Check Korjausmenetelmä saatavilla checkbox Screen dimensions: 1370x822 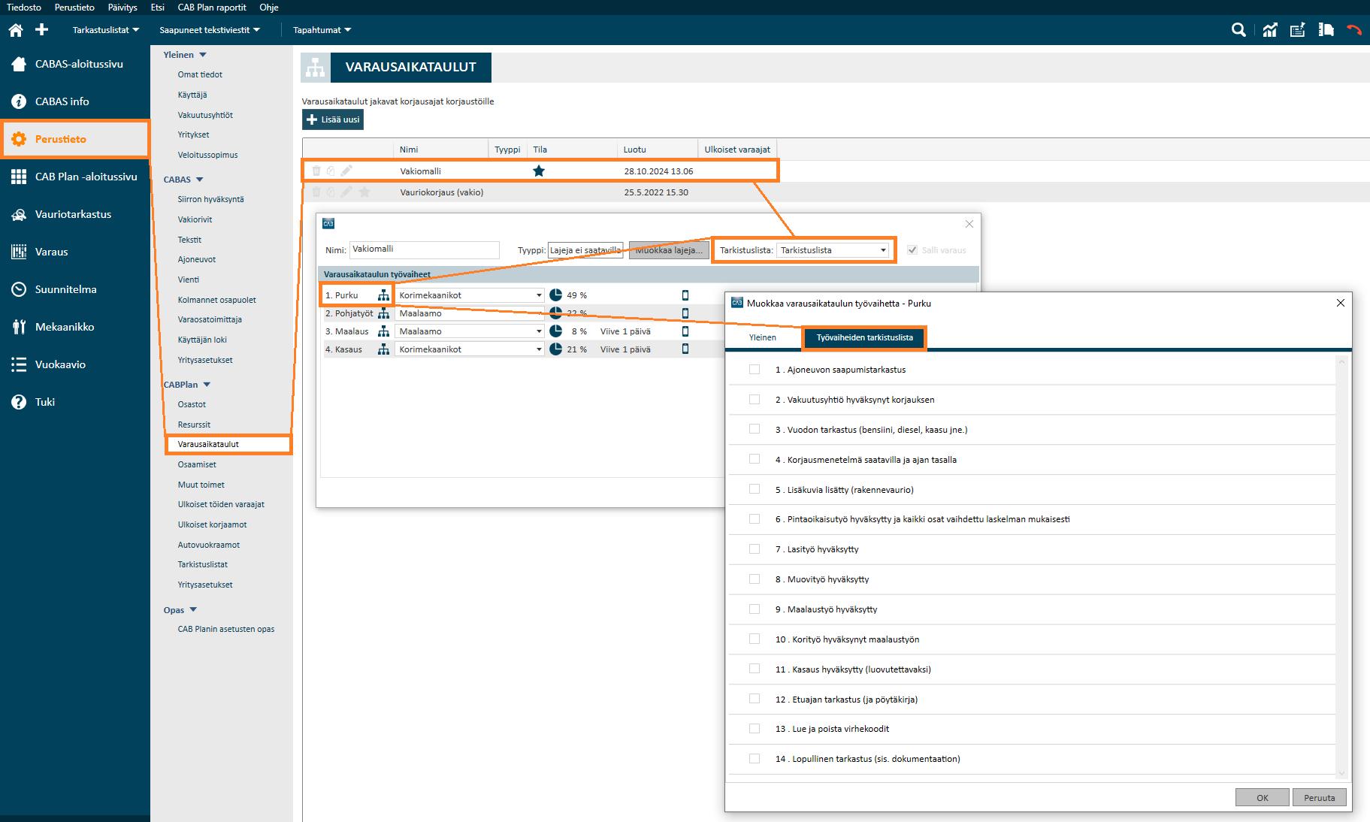coord(755,459)
